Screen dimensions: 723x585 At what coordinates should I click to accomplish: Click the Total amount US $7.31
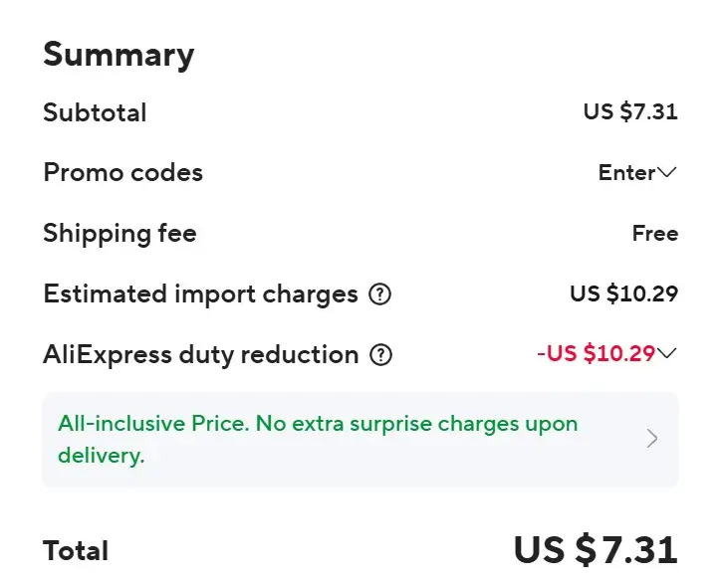point(596,549)
